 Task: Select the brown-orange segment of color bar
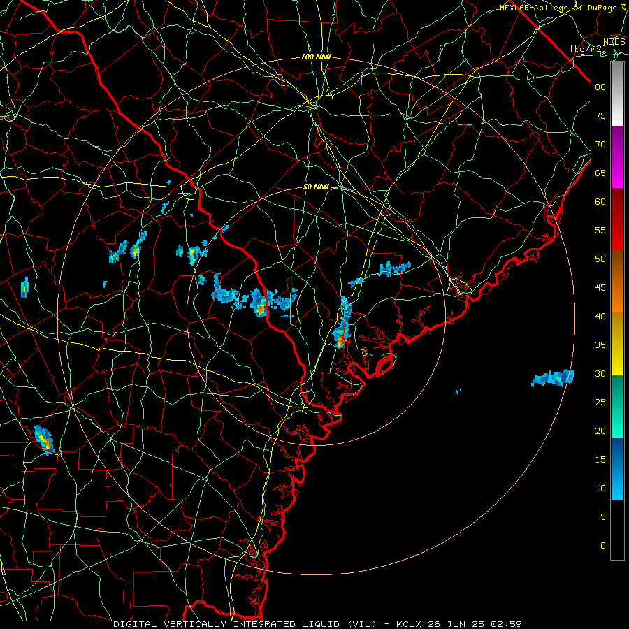617,282
